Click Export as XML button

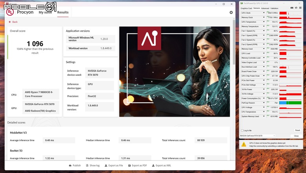tap(162, 166)
